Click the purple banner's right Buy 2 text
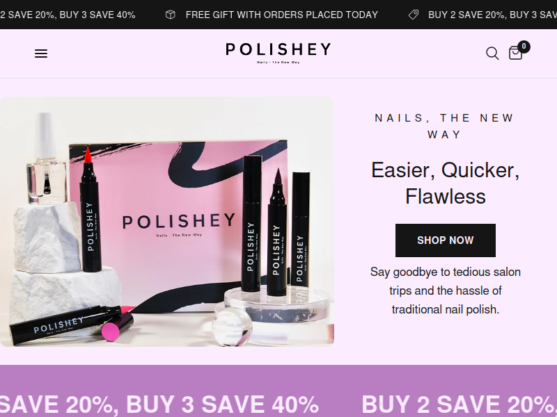Screen dimensions: 557x417 (459, 405)
